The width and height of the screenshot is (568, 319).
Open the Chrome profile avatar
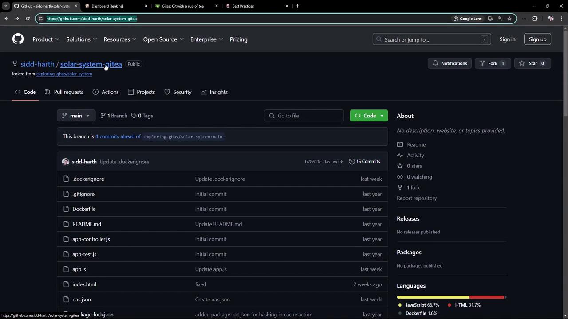click(x=551, y=19)
